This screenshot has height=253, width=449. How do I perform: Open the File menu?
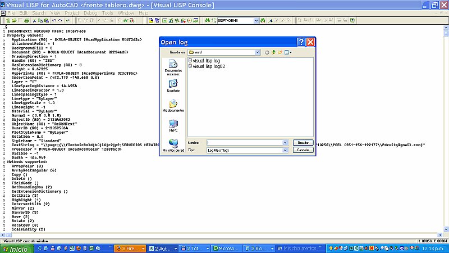[11, 13]
